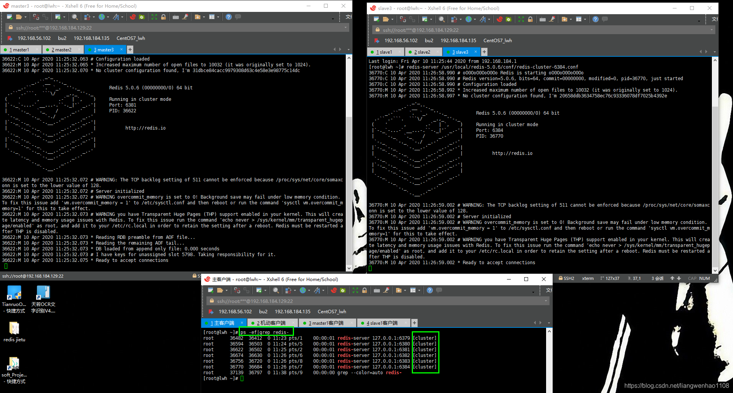Click Find magnifier in 主客户端 toolbar
733x393 pixels.
[x=276, y=290]
